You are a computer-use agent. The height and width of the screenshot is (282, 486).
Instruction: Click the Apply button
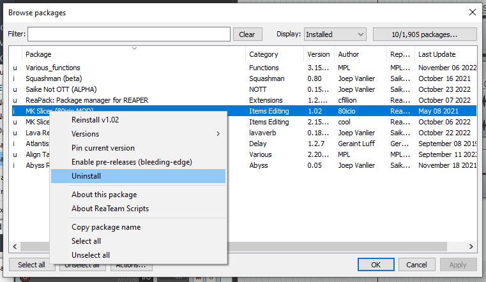point(458,265)
